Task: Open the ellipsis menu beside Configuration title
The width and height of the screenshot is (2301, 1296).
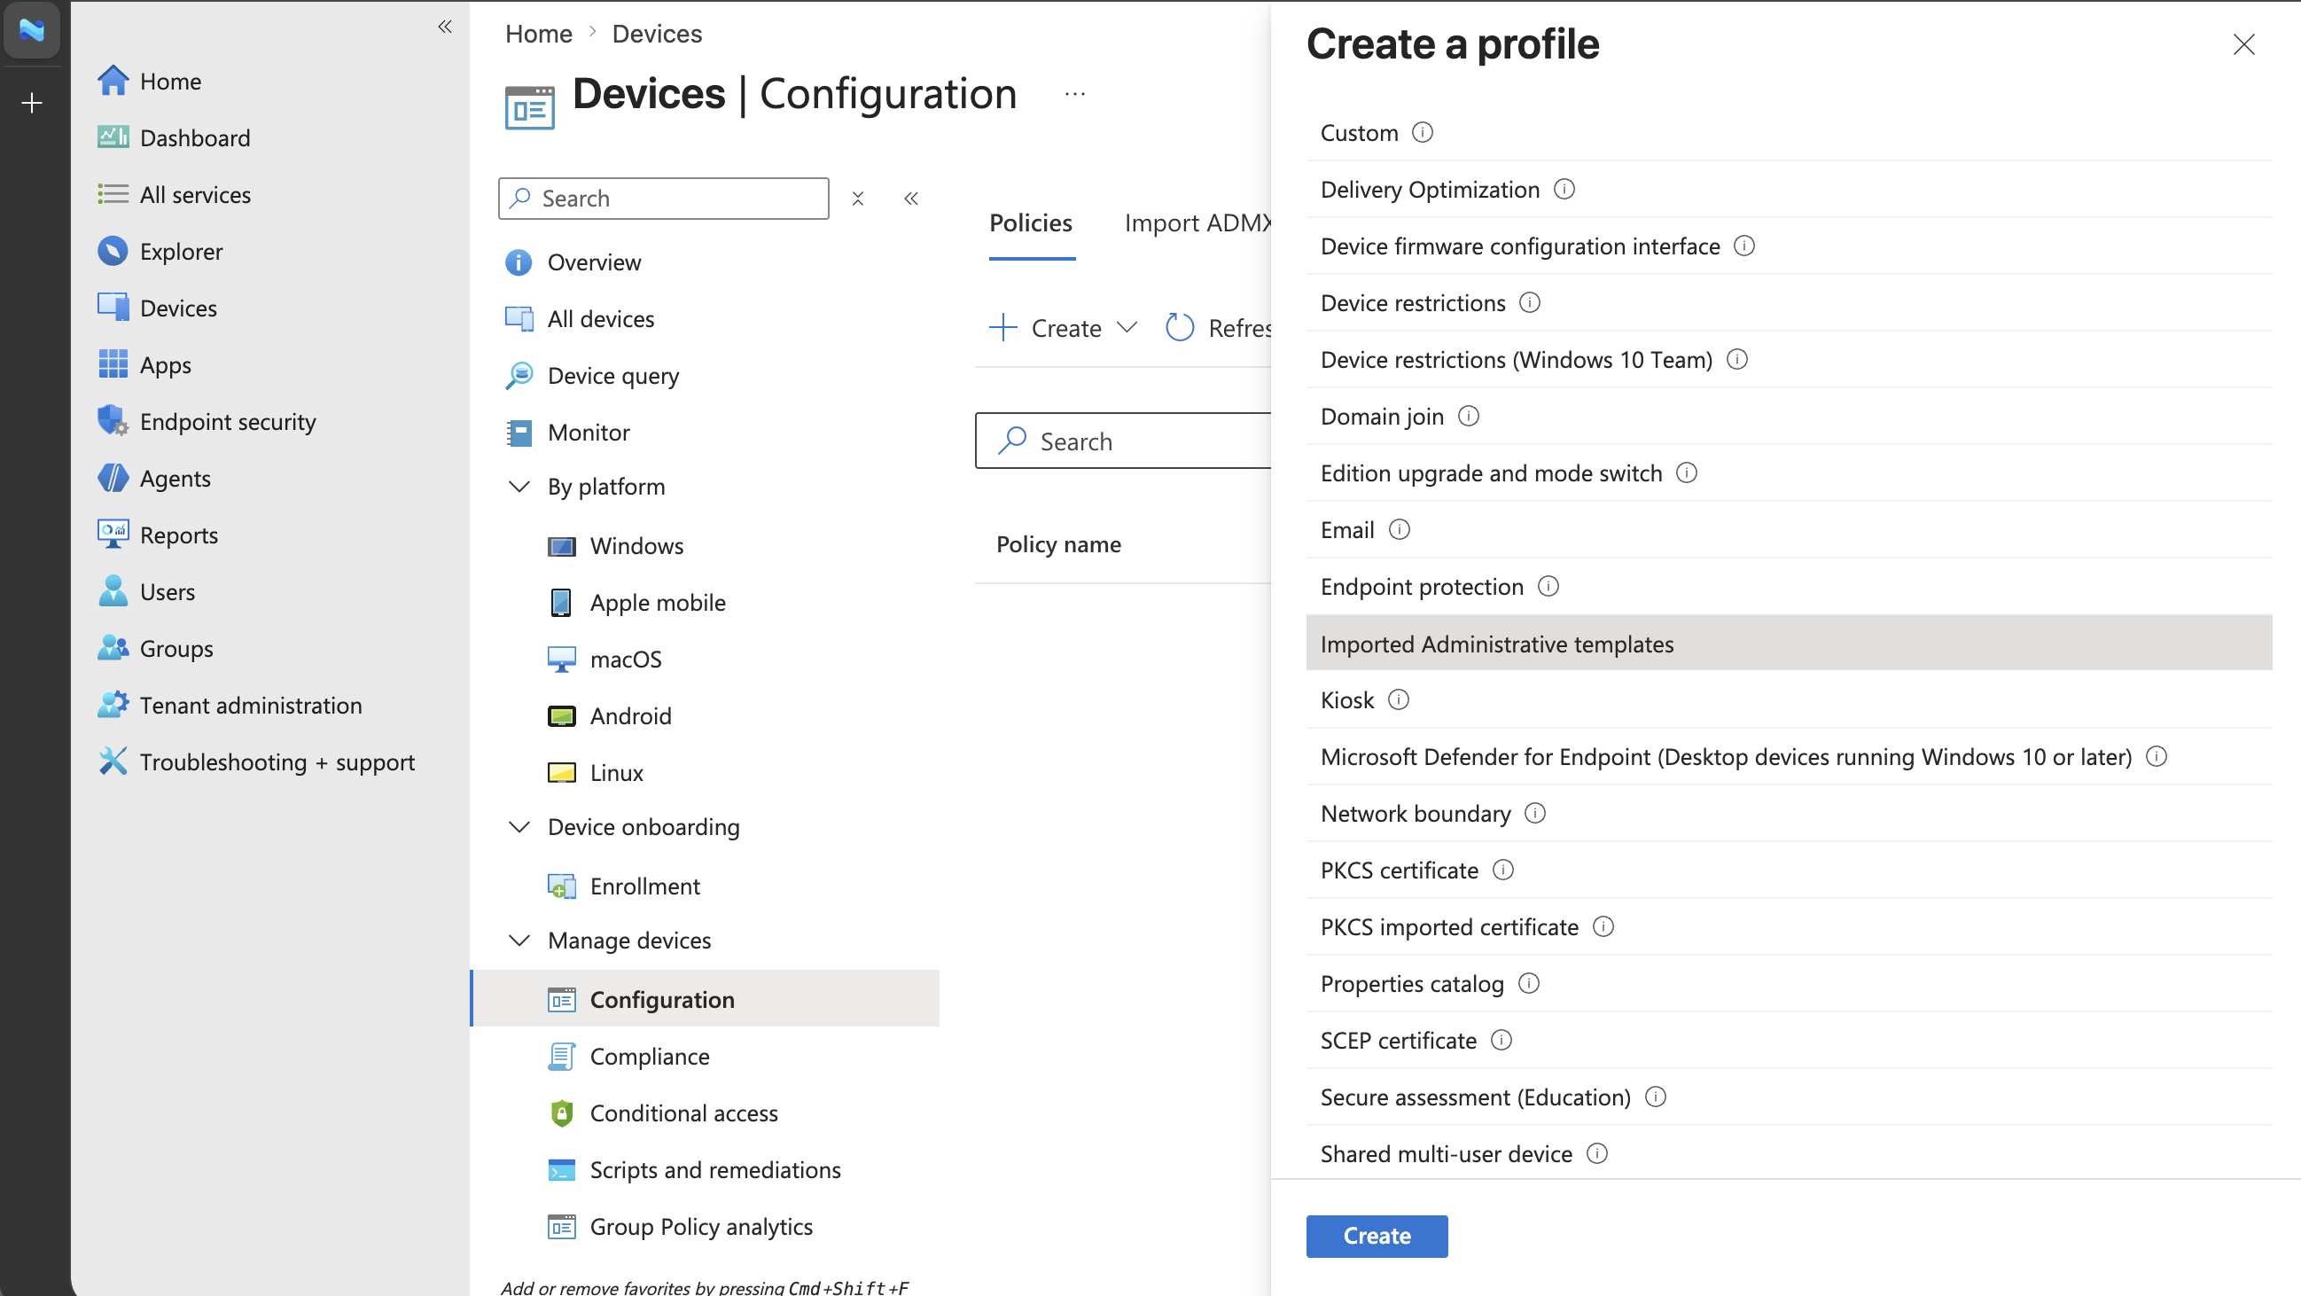Action: (x=1074, y=93)
